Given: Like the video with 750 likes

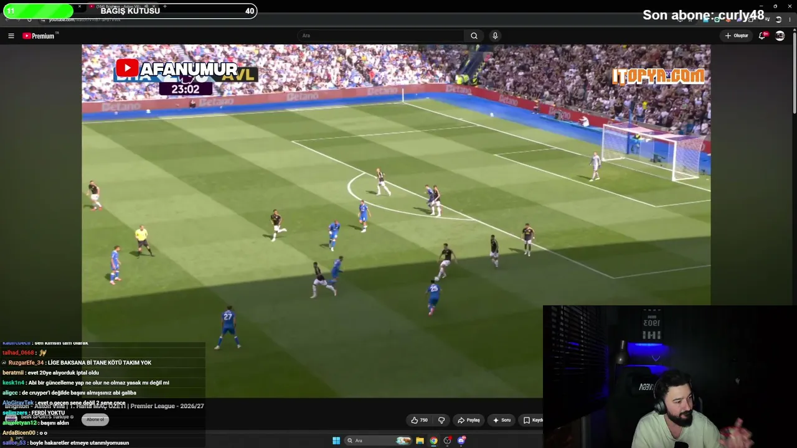Looking at the screenshot, I should [420, 420].
